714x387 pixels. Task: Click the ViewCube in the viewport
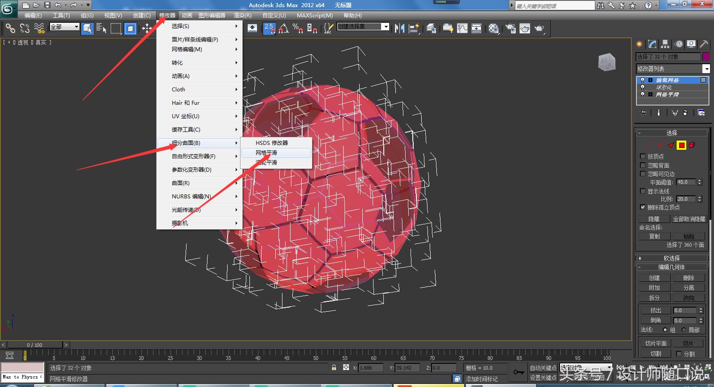[606, 62]
